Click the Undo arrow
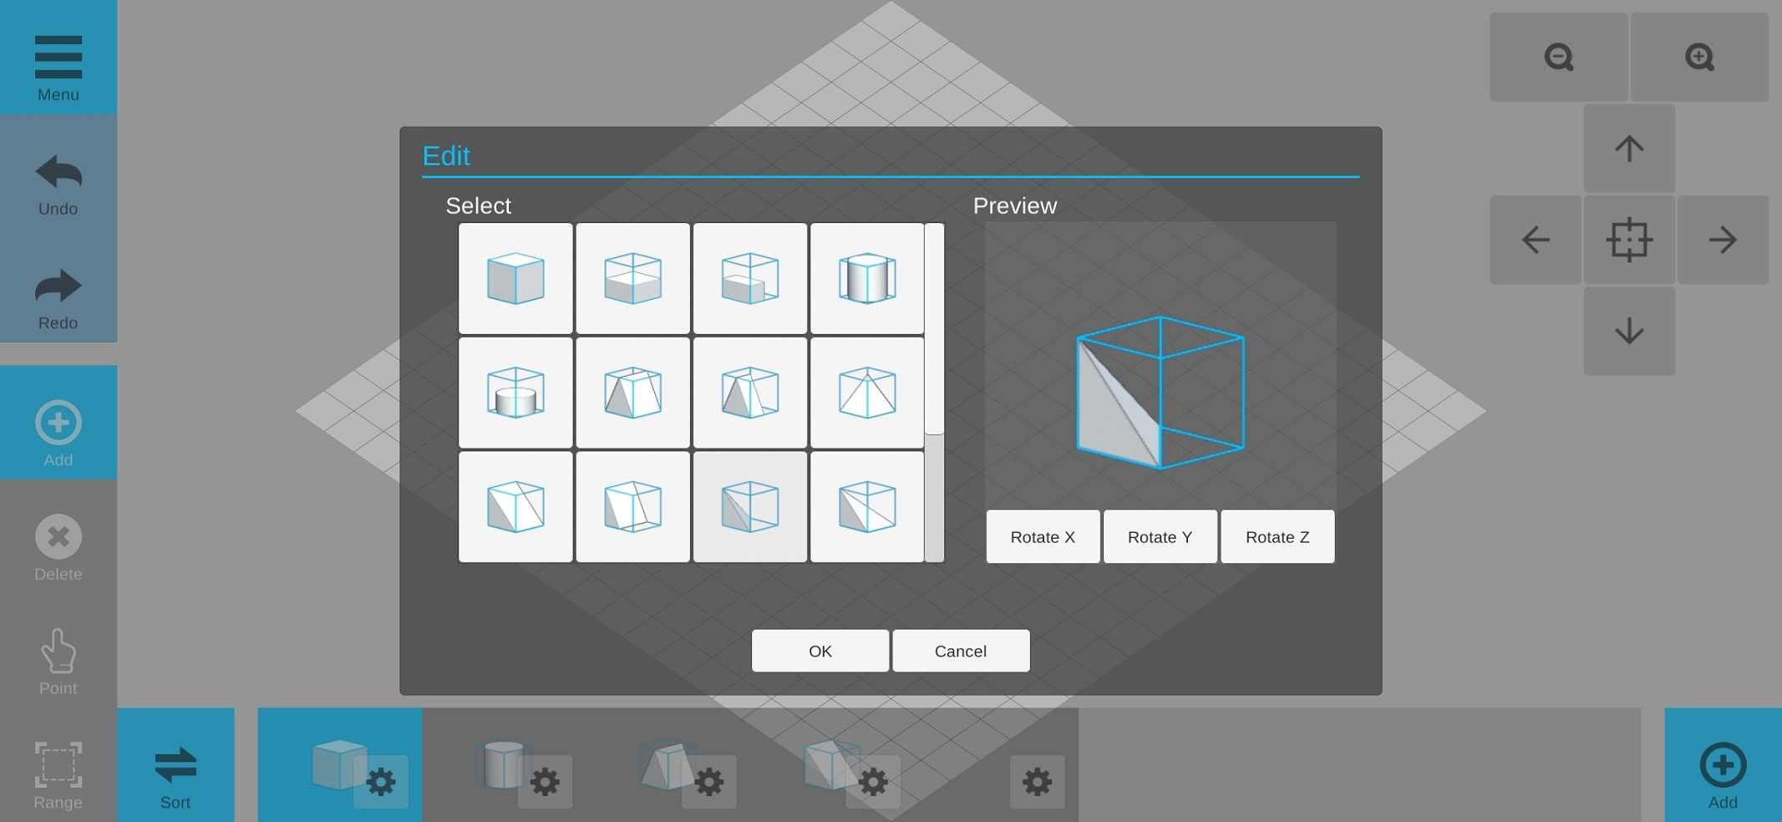This screenshot has height=822, width=1782. point(58,173)
